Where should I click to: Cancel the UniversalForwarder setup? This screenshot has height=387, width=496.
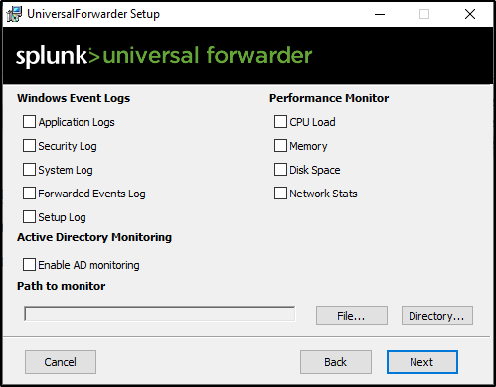tap(61, 362)
